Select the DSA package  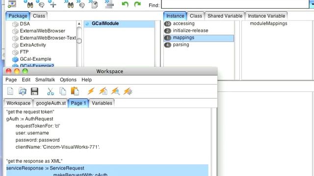[25, 24]
